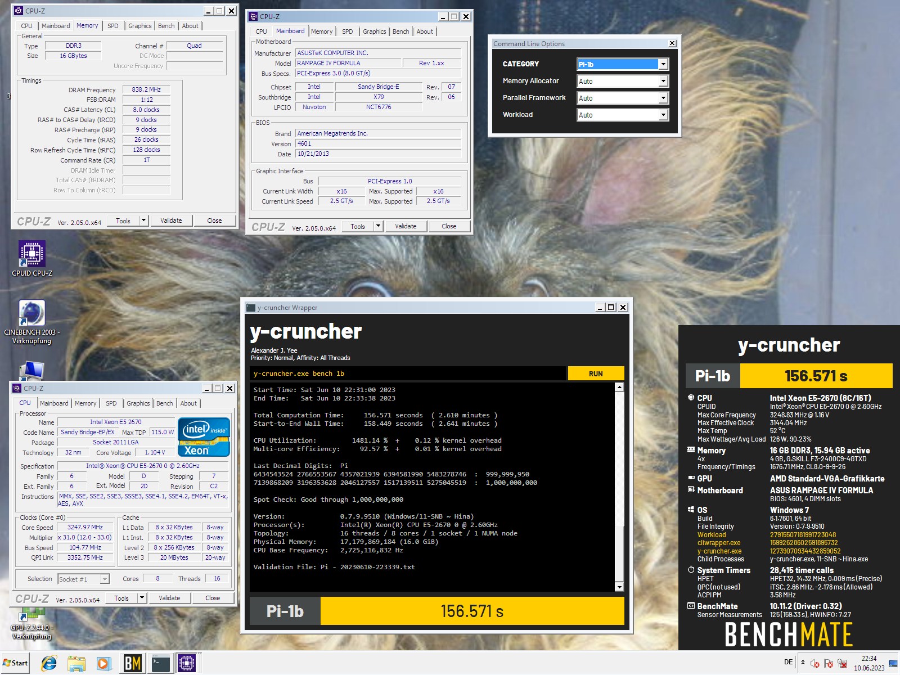The height and width of the screenshot is (675, 900).
Task: Open Windows Explorer from the taskbar
Action: (x=76, y=663)
